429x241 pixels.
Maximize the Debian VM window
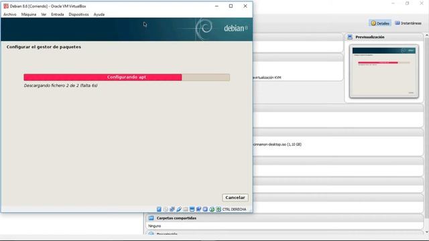pos(231,6)
